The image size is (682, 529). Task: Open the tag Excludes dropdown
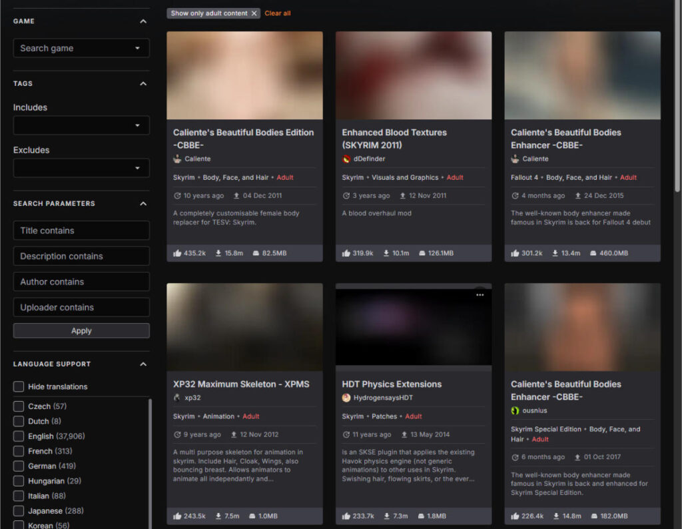(81, 168)
